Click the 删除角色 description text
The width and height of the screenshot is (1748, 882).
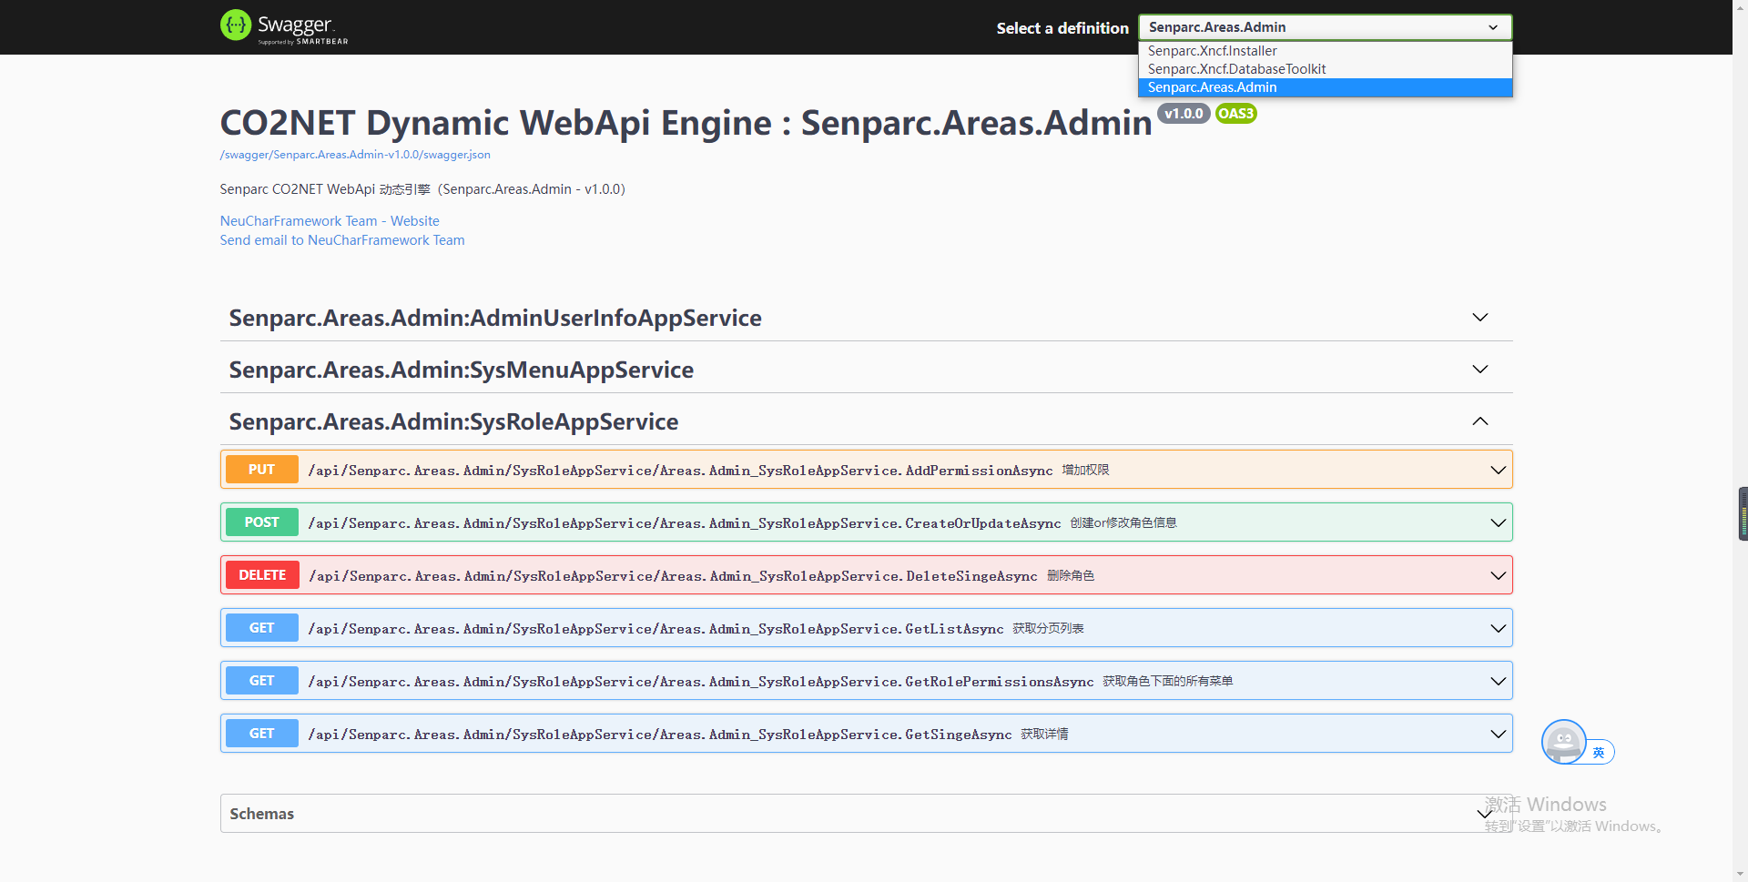[1071, 576]
